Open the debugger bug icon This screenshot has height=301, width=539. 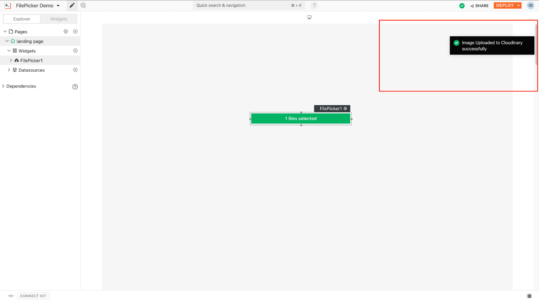coord(529,296)
